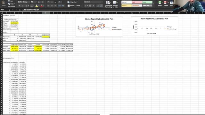Click the fx insert function icon
This screenshot has width=205, height=115.
coord(20,10)
